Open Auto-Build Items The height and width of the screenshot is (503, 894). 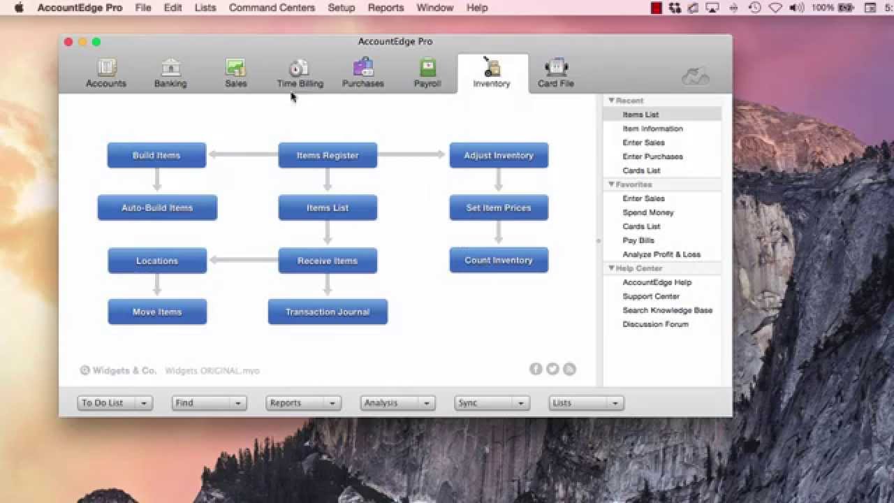click(x=157, y=207)
